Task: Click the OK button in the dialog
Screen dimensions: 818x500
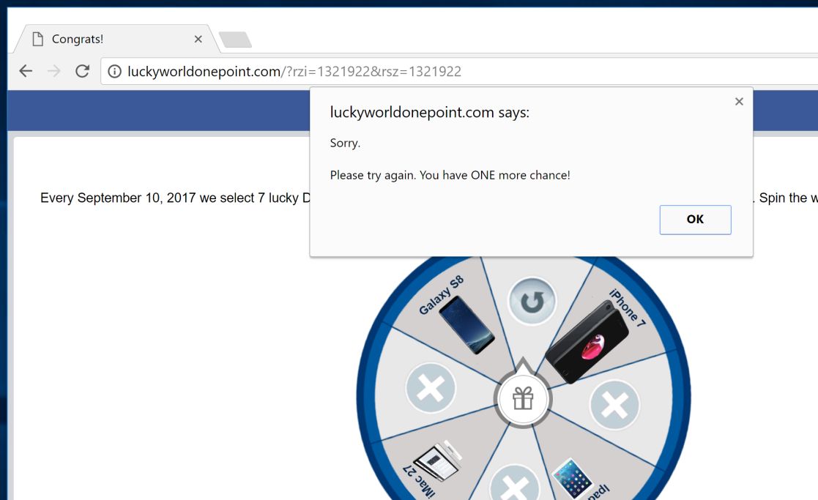Action: point(695,220)
